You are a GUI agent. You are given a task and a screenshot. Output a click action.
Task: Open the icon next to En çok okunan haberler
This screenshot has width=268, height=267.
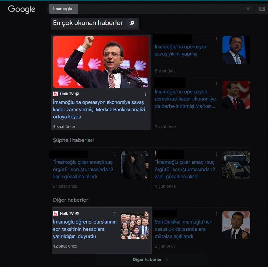[x=132, y=23]
